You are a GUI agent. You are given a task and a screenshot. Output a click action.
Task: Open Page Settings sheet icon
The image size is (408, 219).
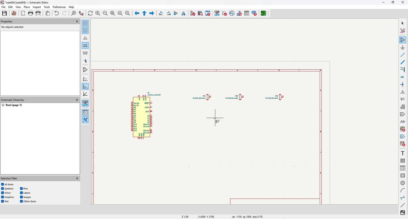tap(23, 13)
